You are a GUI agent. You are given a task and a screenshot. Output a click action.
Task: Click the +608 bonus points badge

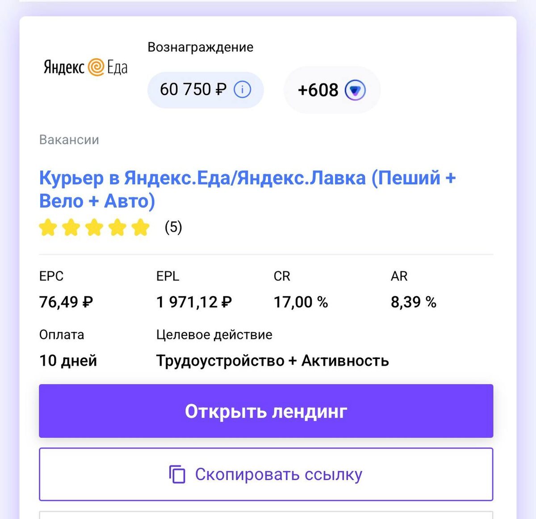[x=332, y=90]
